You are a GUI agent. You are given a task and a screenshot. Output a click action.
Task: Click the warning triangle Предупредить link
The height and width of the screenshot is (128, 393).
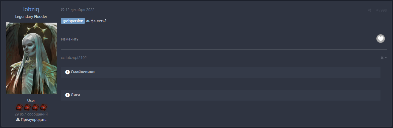point(31,120)
